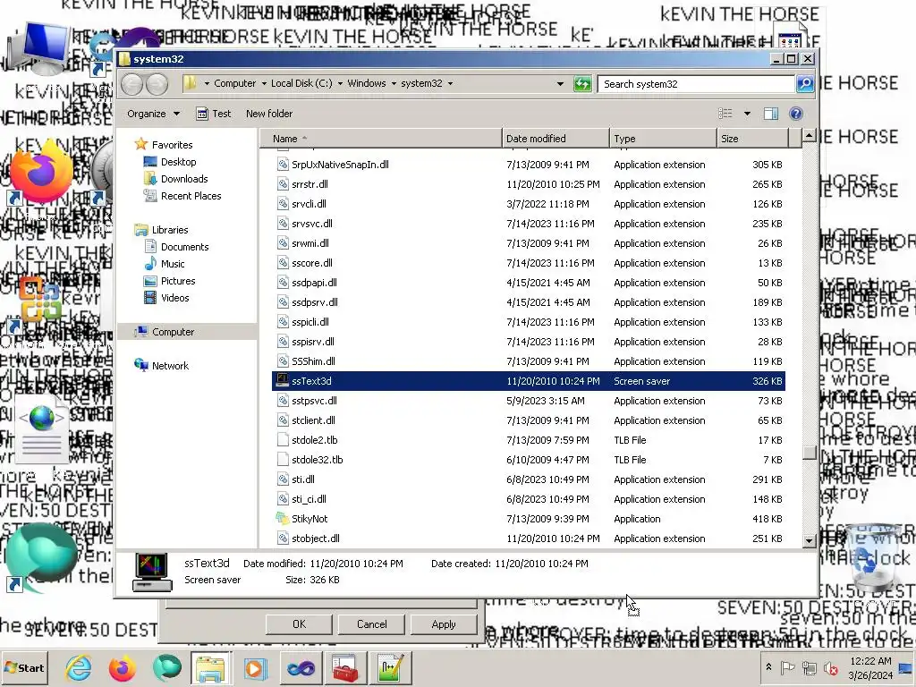
Task: Expand the Windows breadcrumb arrow
Action: (x=394, y=83)
